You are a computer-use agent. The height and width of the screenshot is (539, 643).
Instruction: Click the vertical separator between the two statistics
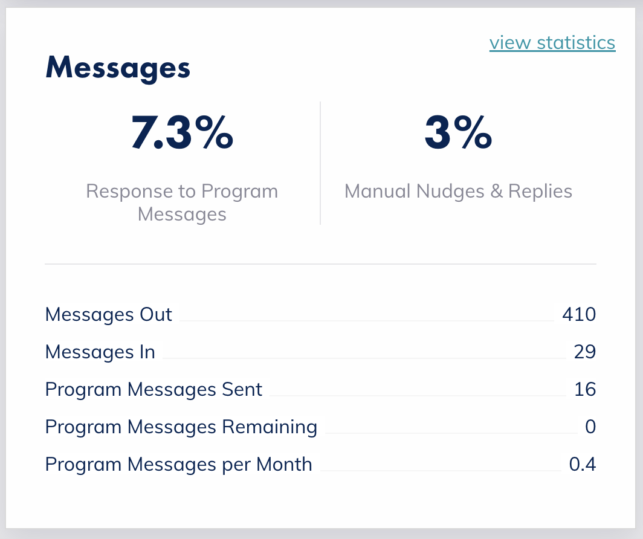pyautogui.click(x=320, y=164)
